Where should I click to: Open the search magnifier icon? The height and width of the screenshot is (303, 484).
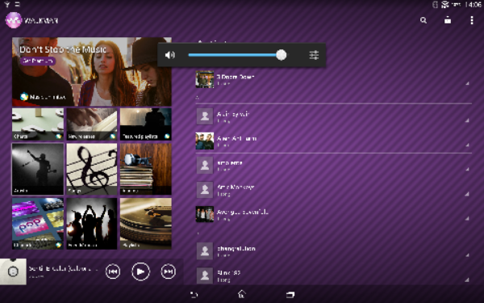[x=423, y=20]
